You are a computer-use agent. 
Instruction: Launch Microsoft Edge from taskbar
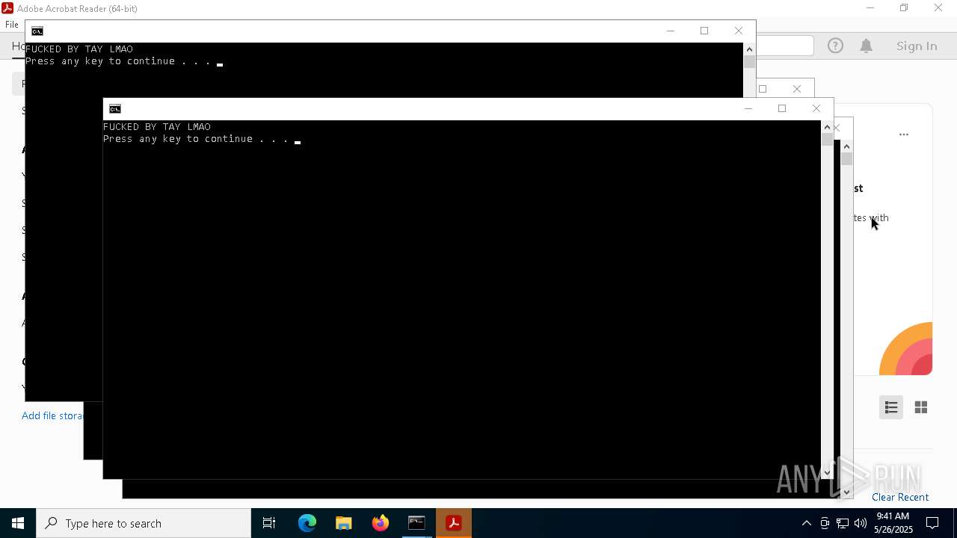(x=307, y=523)
